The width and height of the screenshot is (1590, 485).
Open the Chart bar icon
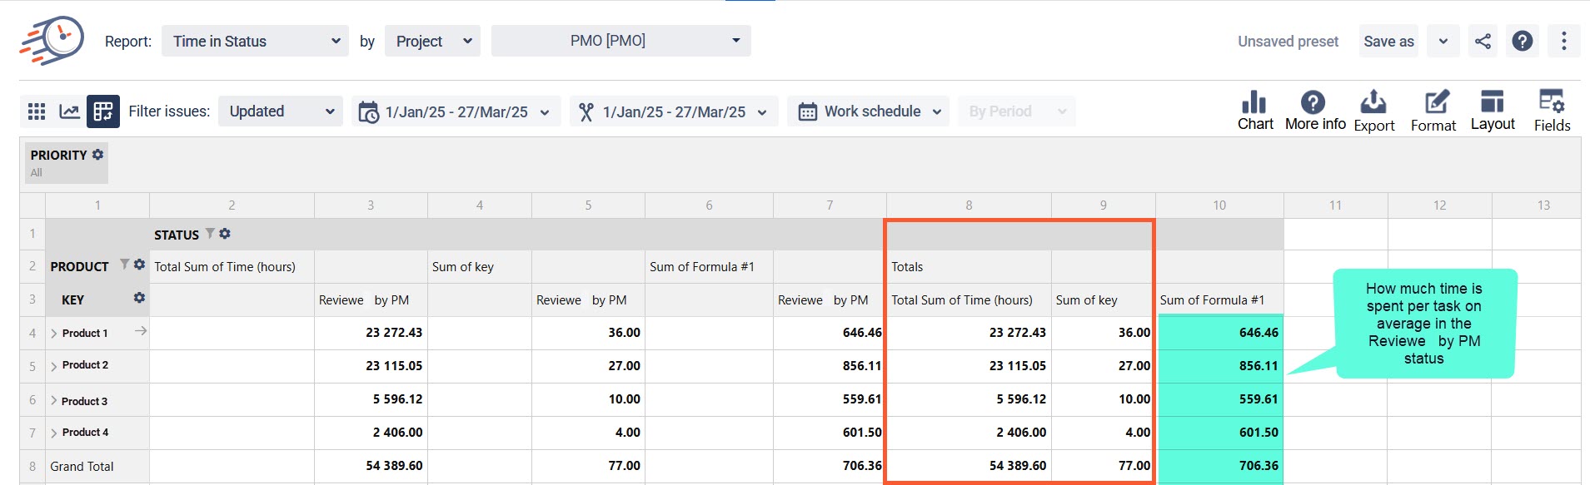click(x=1255, y=111)
